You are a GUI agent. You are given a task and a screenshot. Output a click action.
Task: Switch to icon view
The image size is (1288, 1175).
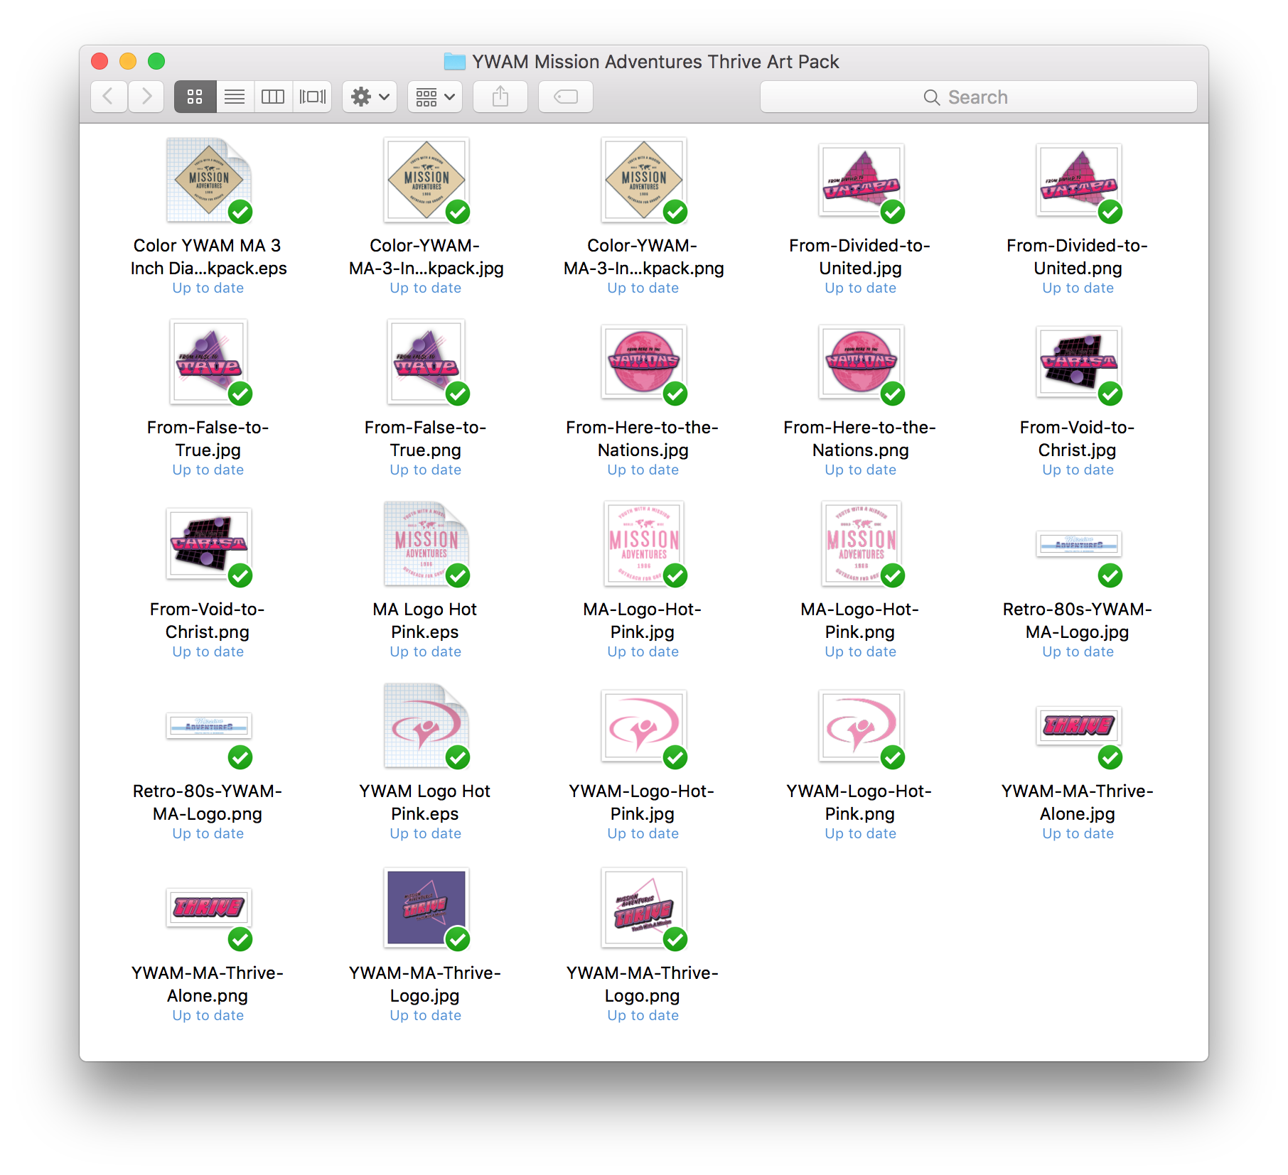[x=195, y=97]
